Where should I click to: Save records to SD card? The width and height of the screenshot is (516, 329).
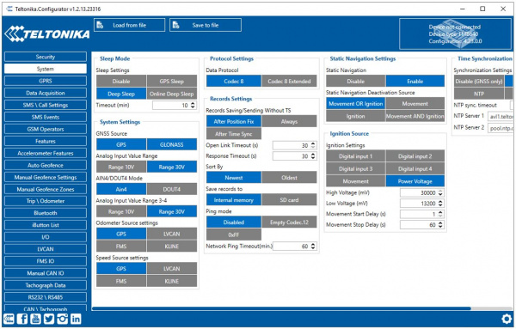289,200
